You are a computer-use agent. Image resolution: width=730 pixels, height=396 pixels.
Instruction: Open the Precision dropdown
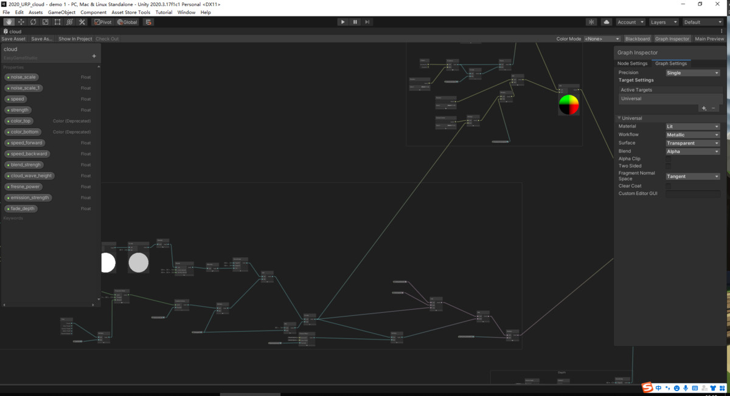pos(693,73)
